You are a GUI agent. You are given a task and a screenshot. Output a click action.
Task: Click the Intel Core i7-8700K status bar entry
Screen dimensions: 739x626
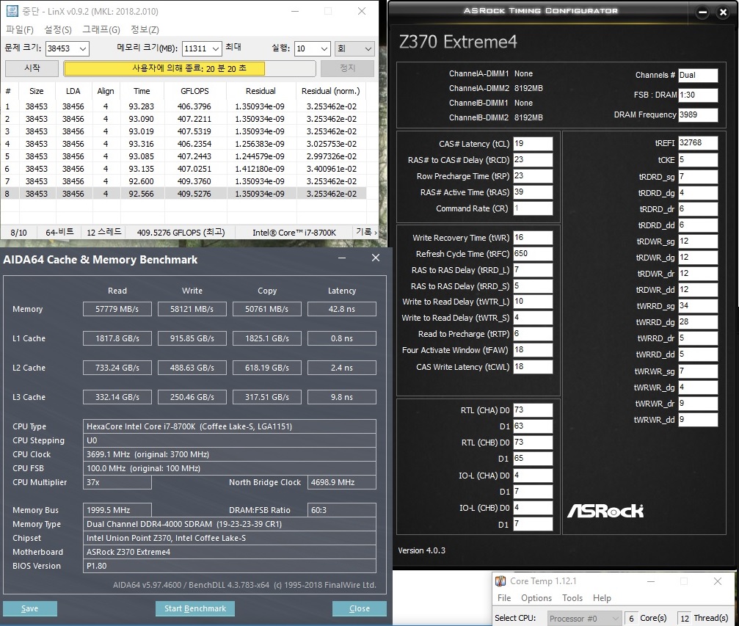tap(294, 233)
